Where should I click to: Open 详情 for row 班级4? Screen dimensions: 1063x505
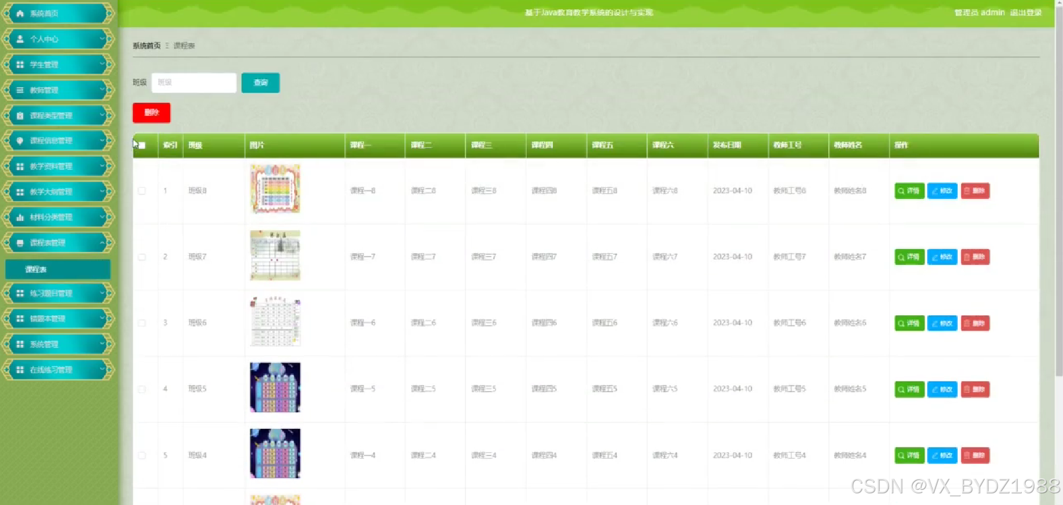(909, 456)
